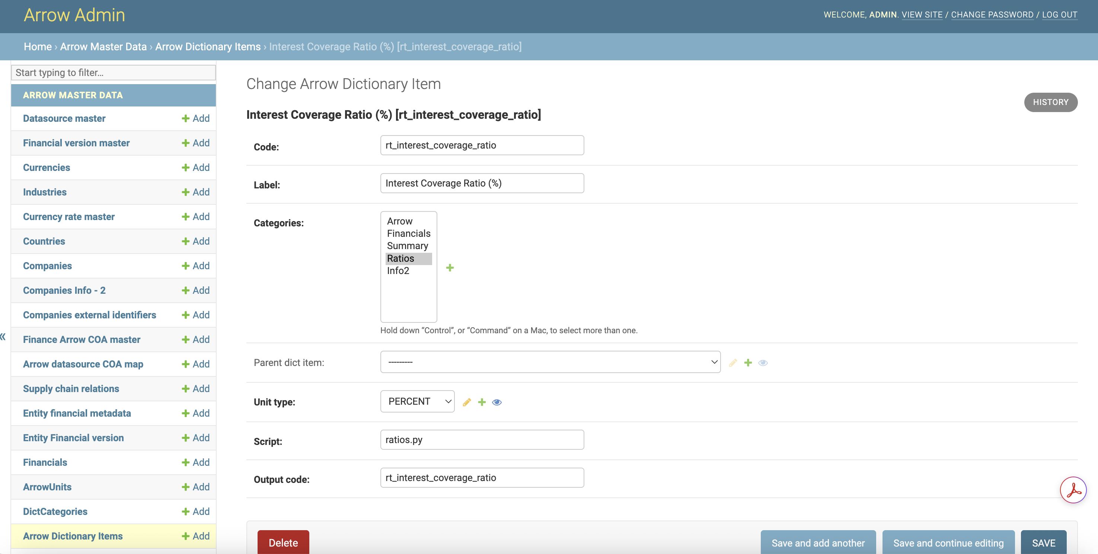
Task: Focus the Code input field
Action: pyautogui.click(x=482, y=146)
